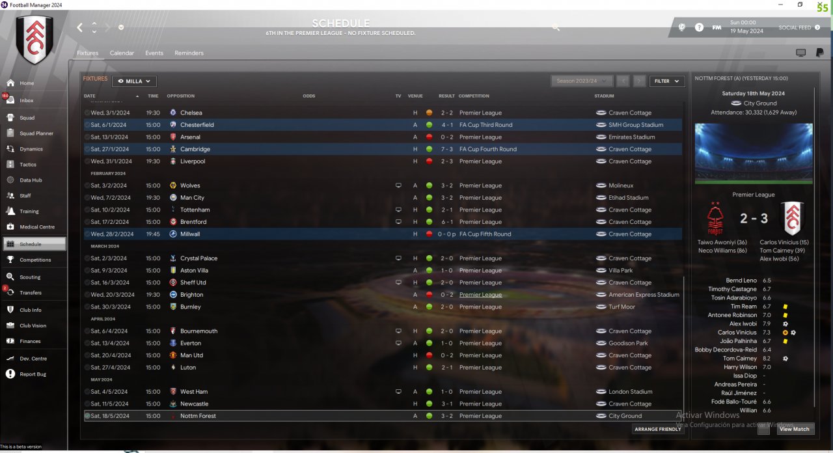This screenshot has height=453, width=833.
Task: Click the search magnifier icon
Action: (556, 27)
